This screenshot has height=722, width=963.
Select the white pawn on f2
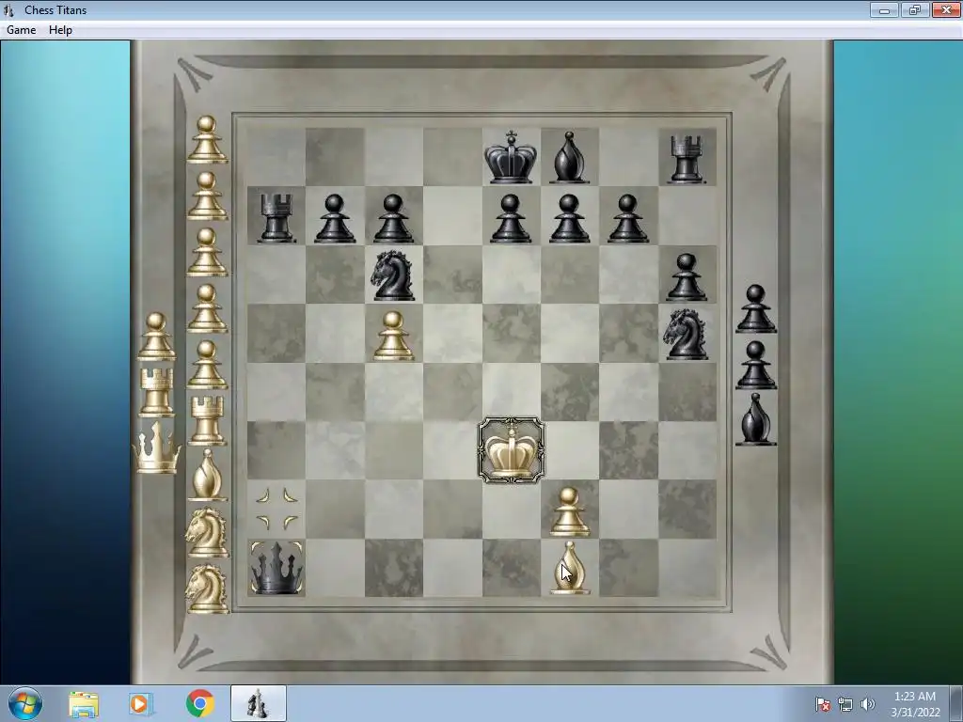pos(569,511)
